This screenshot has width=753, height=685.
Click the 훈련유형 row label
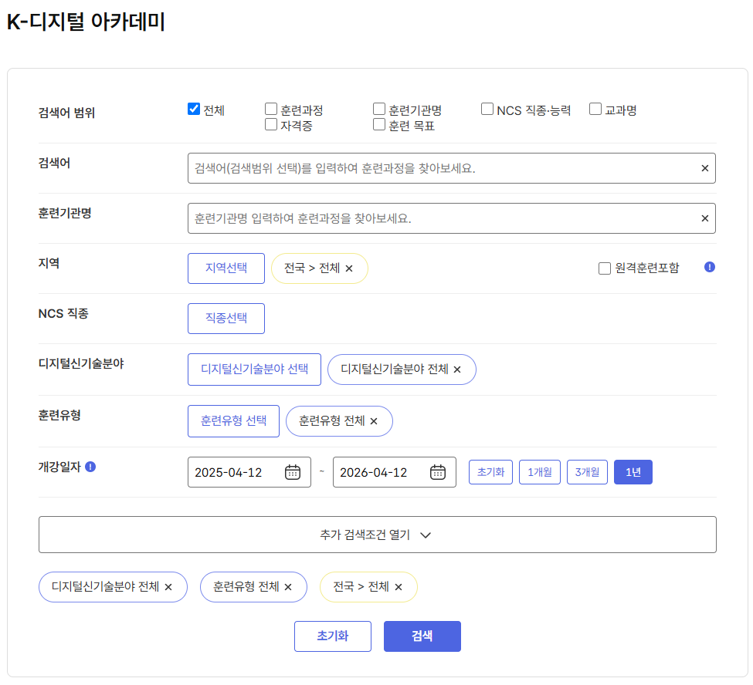59,415
